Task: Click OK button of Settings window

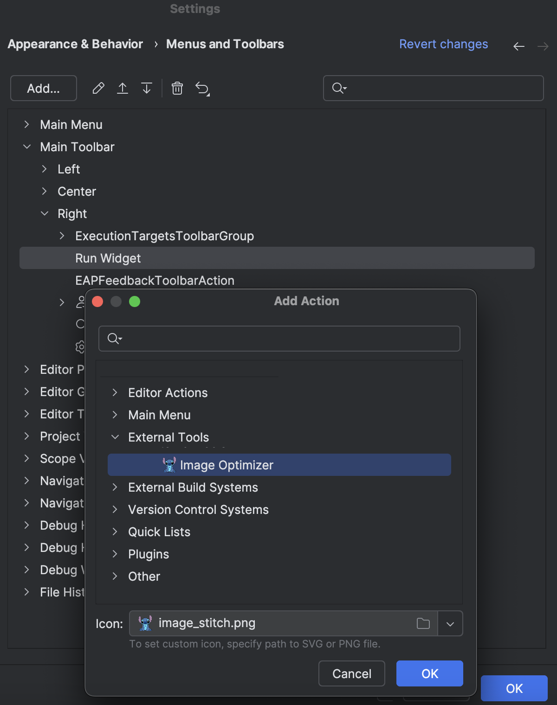Action: pos(514,688)
